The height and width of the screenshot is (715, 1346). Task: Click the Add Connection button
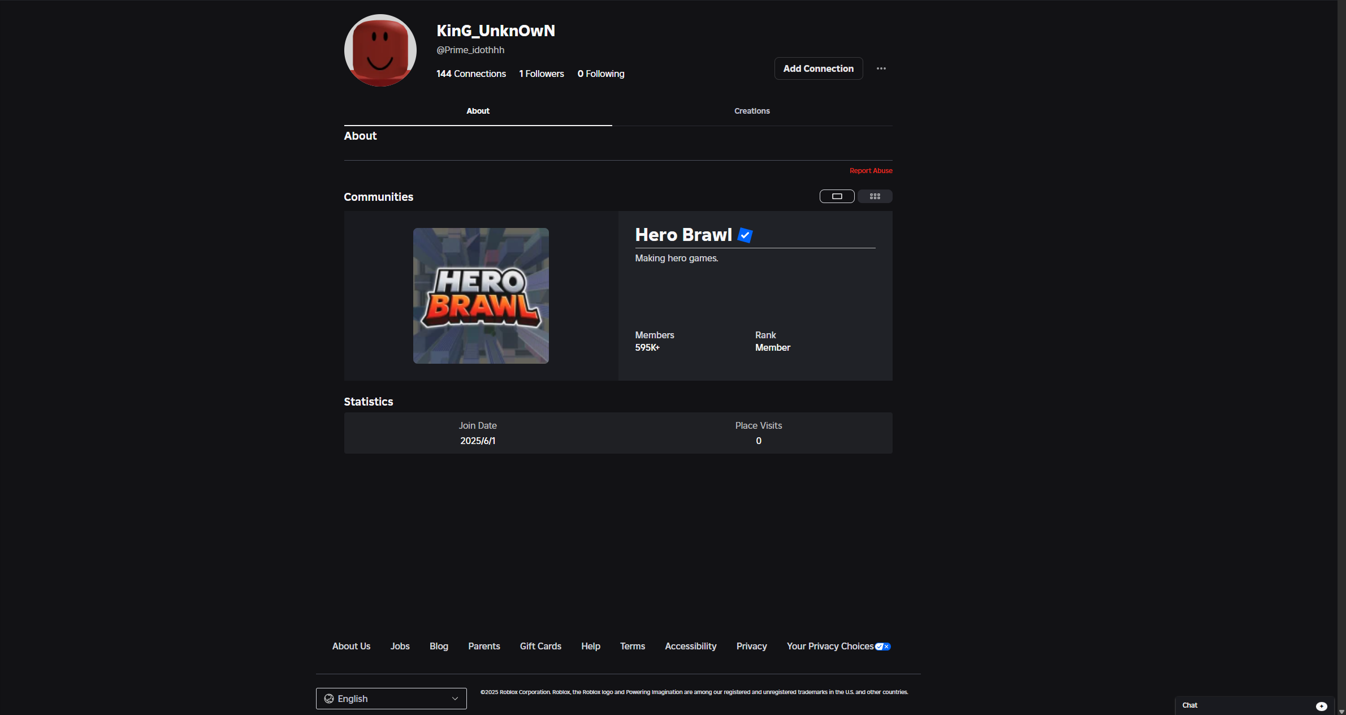click(x=818, y=68)
